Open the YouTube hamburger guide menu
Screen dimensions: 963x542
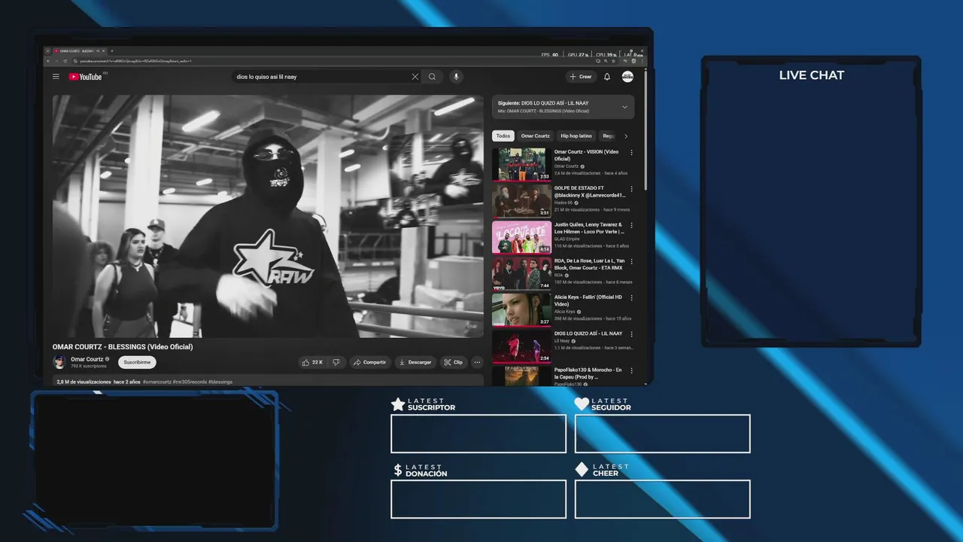point(56,77)
